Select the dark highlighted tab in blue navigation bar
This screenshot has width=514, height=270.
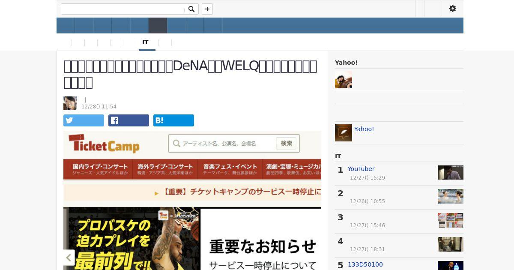coord(158,26)
